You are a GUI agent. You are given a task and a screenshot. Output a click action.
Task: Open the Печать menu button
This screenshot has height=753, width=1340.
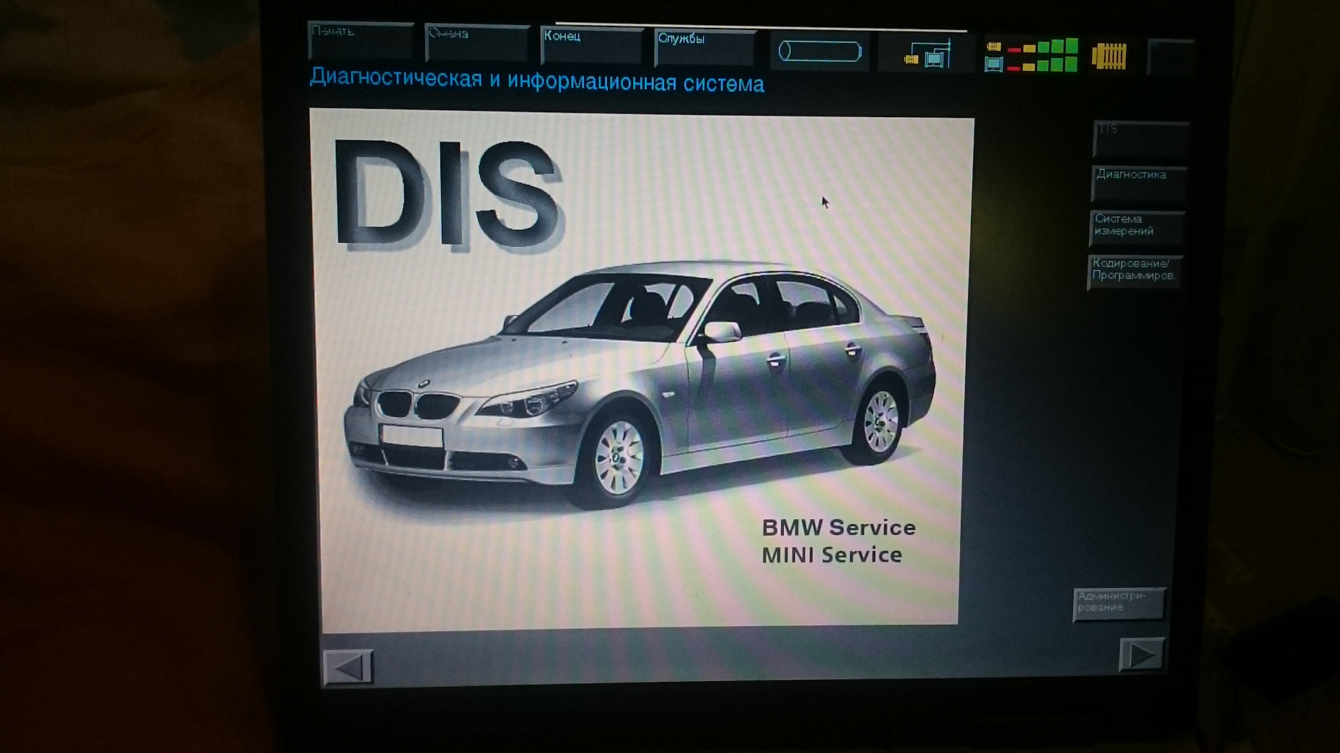pyautogui.click(x=361, y=40)
